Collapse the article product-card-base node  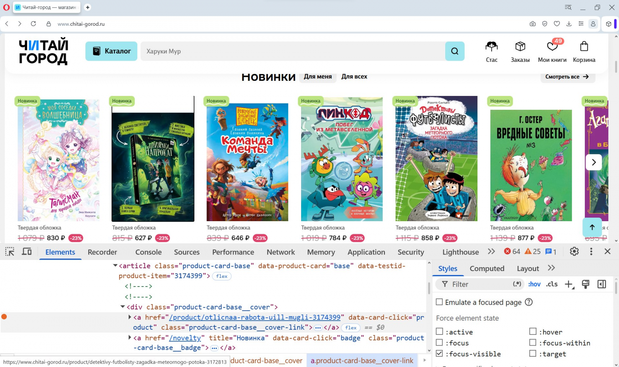pyautogui.click(x=115, y=266)
